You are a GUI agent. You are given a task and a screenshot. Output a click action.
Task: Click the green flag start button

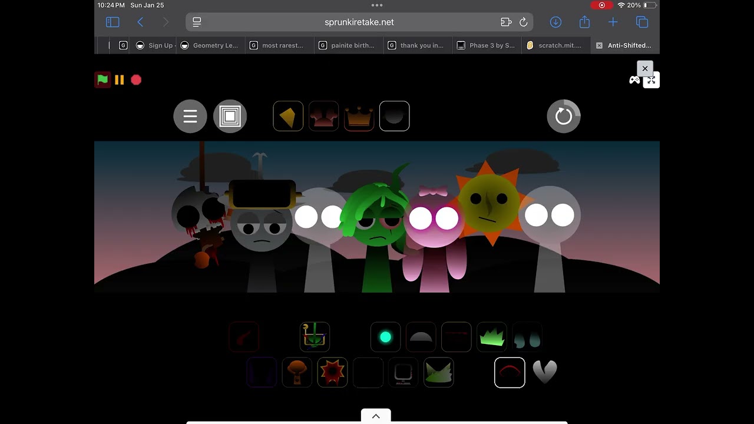[102, 79]
